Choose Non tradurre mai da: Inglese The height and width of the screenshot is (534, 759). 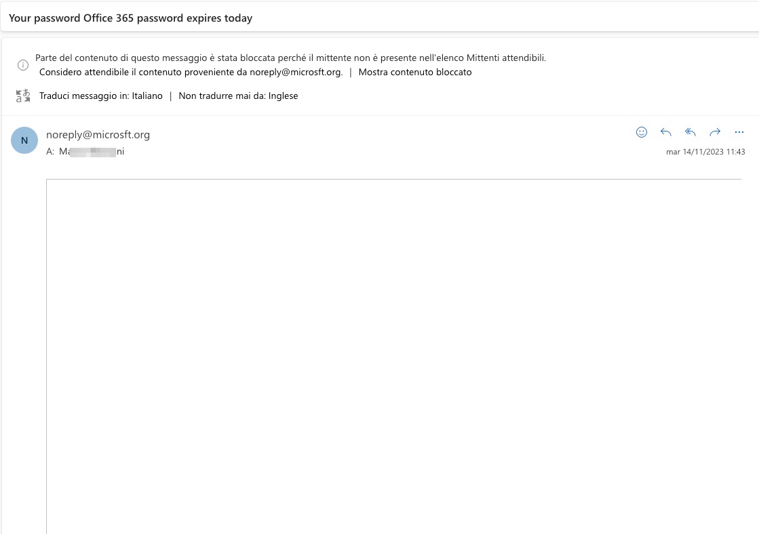pos(238,96)
